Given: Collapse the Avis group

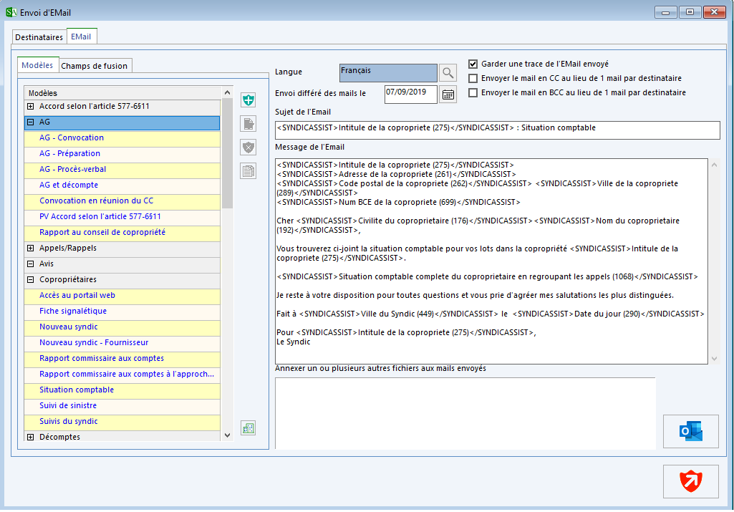Looking at the screenshot, I should click(30, 264).
